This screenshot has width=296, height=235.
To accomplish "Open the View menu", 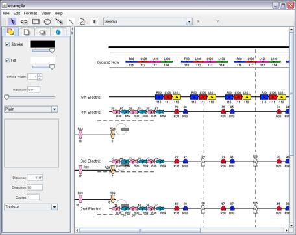I will pos(45,13).
